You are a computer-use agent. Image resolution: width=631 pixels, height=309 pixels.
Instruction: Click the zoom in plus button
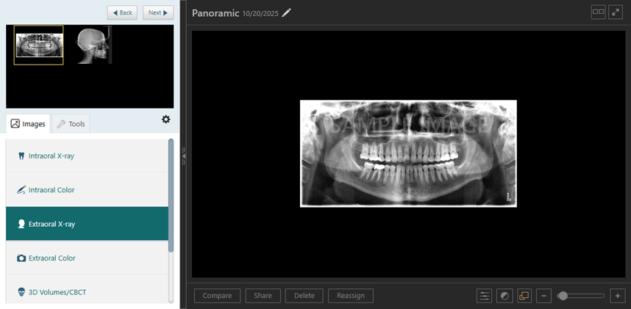coord(618,296)
